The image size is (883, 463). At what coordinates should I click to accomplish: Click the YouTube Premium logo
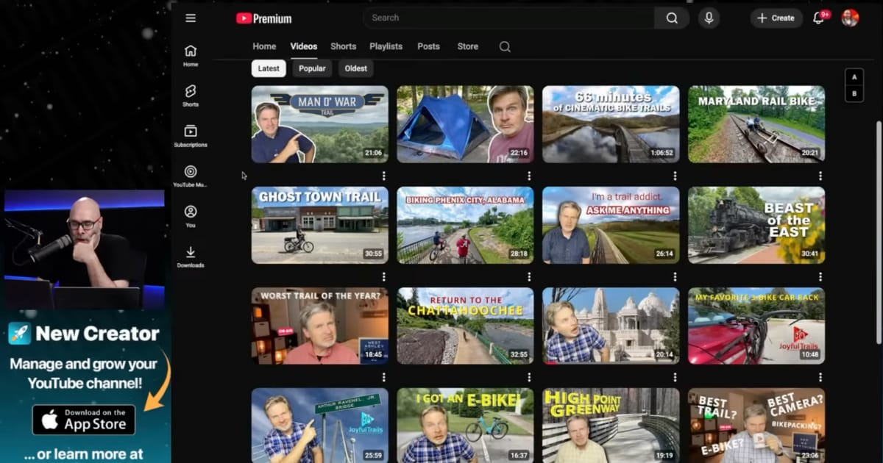(x=263, y=18)
